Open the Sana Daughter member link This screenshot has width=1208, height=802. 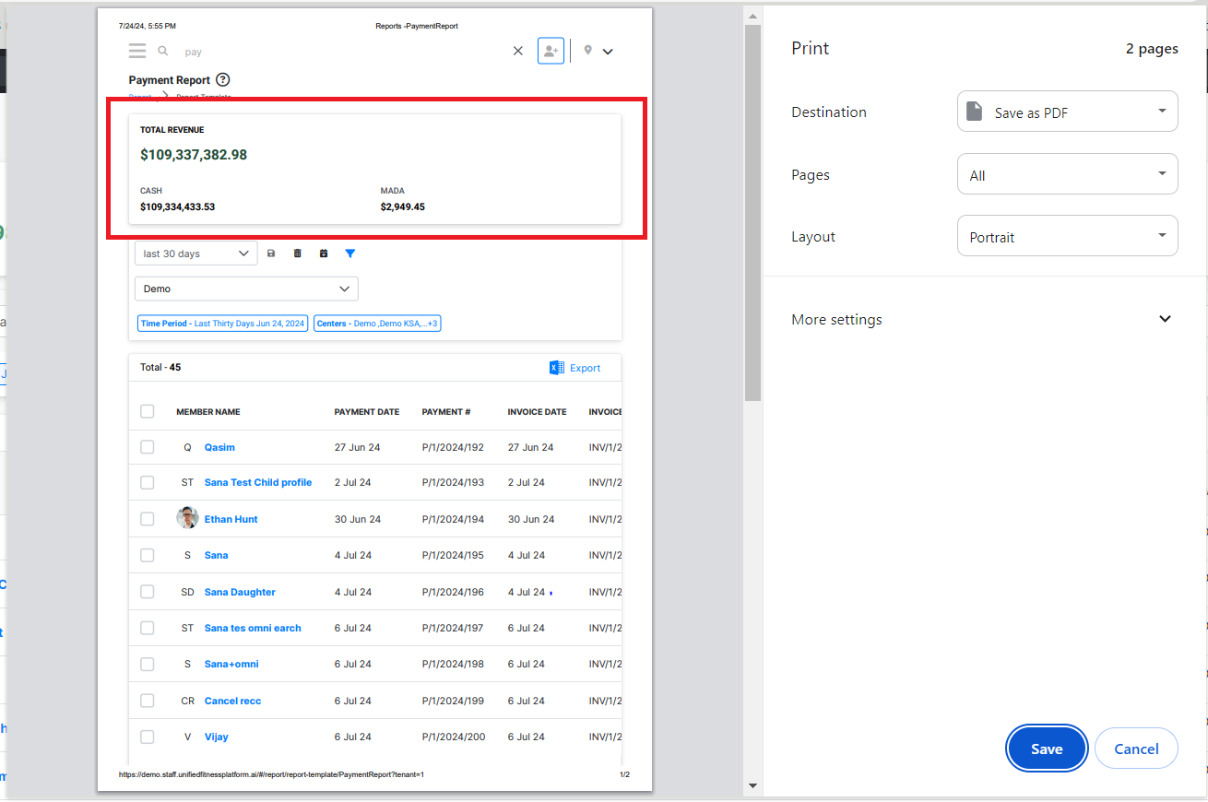pos(240,592)
